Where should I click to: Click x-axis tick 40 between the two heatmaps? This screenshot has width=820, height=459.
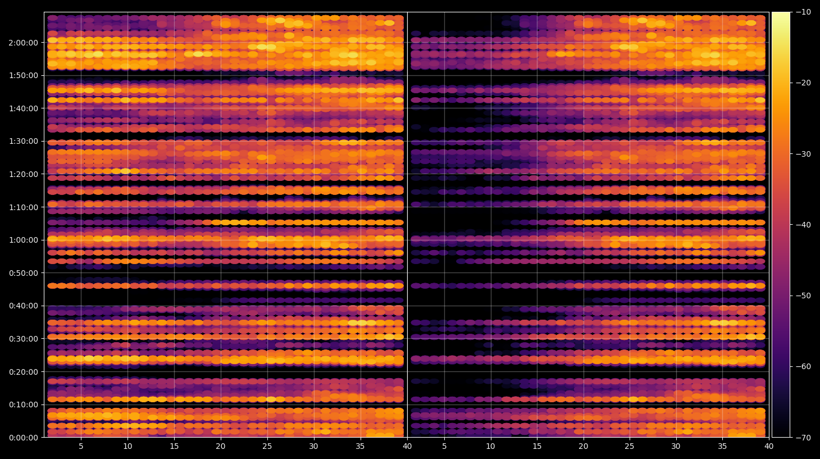407,447
